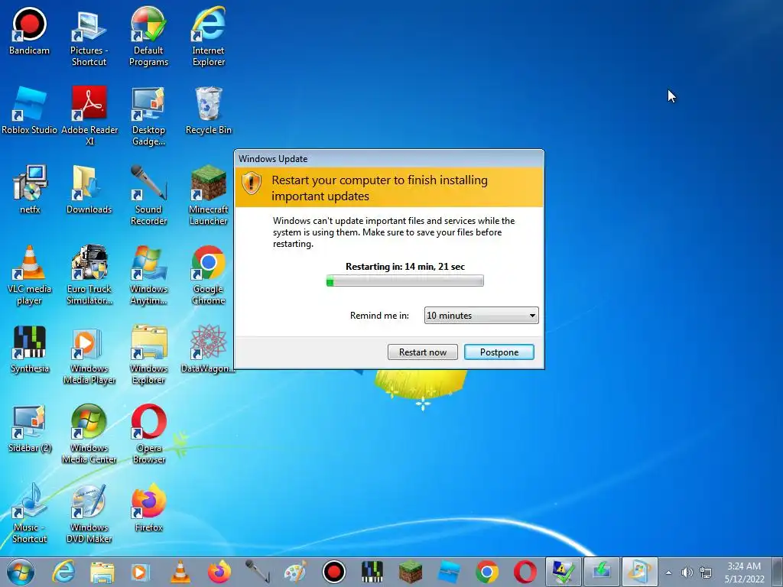Select the Adobe Reader XI desktop icon
The image size is (783, 587).
click(89, 117)
